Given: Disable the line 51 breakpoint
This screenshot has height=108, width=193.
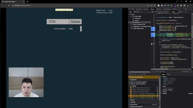Looking at the screenshot, I should [x=131, y=98].
